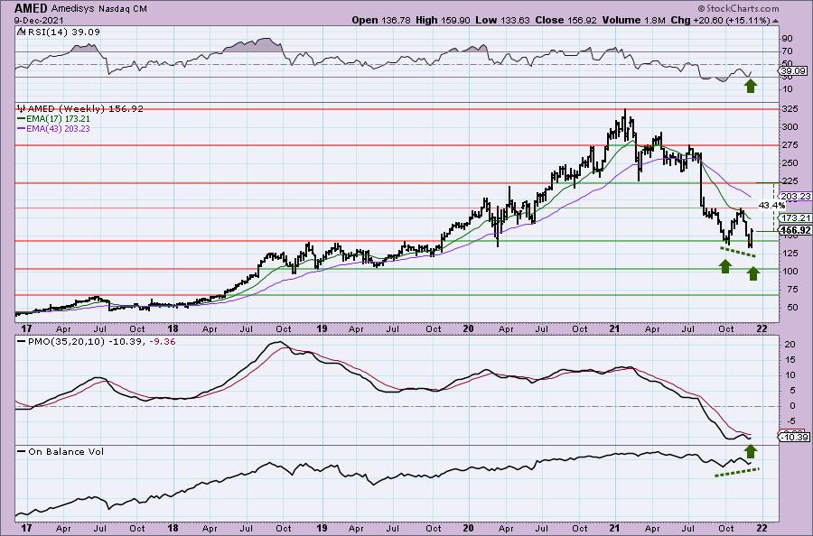Click the EMA(43) 203.23 legend text
The image size is (813, 536).
58,128
